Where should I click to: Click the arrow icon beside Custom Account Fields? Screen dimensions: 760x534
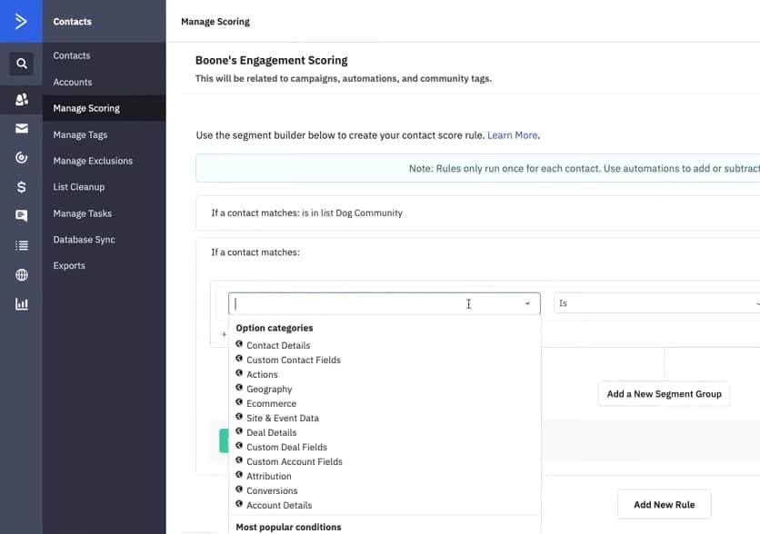[239, 460]
